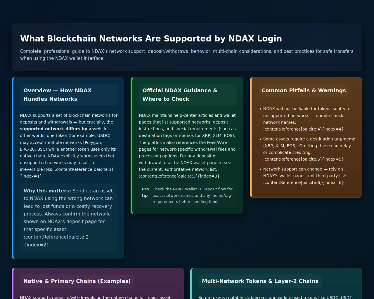374x299 pixels.
Task: Select the heading 'Native & Primary Chains (Examples)'
Action: (x=77, y=281)
